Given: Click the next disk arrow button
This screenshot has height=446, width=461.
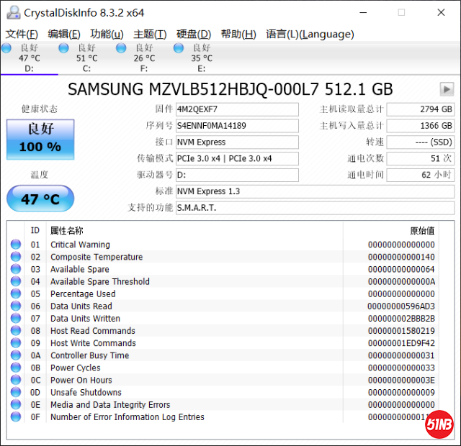Looking at the screenshot, I should 447,88.
